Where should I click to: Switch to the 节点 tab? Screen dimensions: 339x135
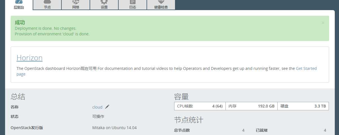[x=47, y=5]
